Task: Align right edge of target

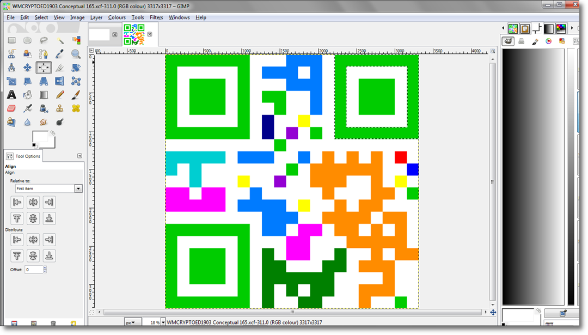Action: (x=49, y=202)
